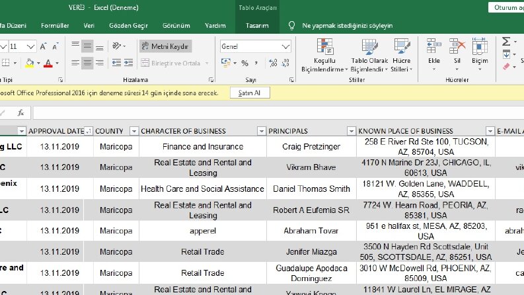Increase decimal places icon
Image resolution: width=524 pixels, height=295 pixels.
[273, 63]
